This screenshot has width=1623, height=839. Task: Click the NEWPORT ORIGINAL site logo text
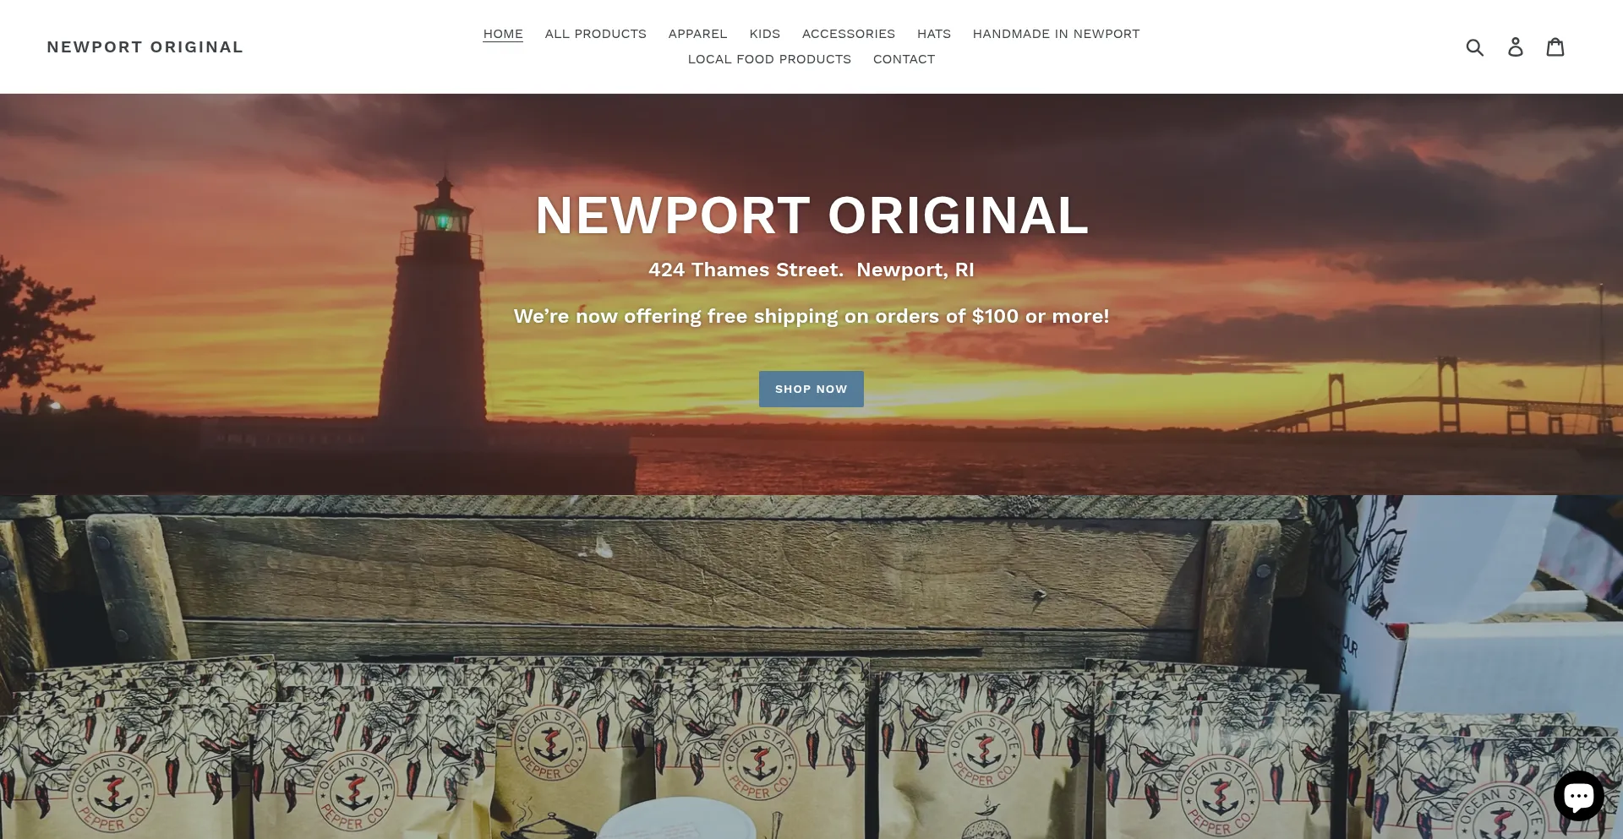point(145,47)
